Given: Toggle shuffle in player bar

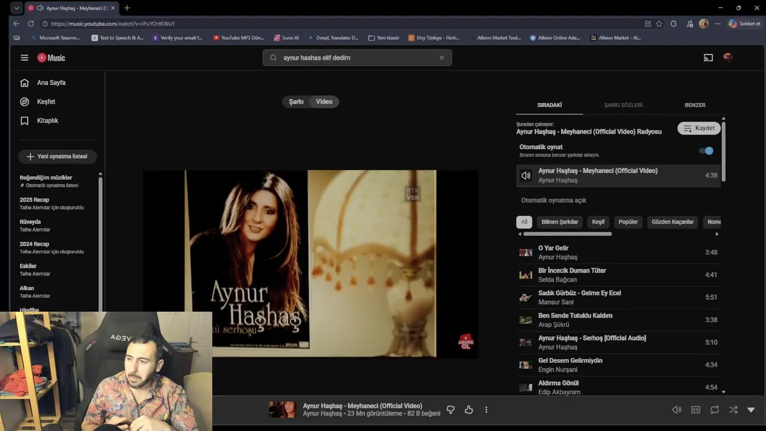Looking at the screenshot, I should [x=733, y=409].
